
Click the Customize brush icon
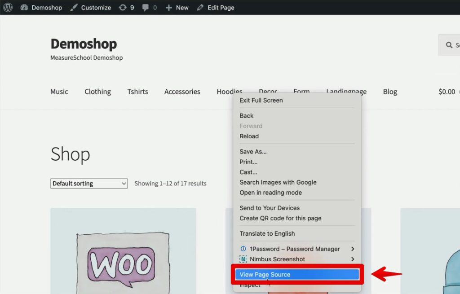point(74,7)
